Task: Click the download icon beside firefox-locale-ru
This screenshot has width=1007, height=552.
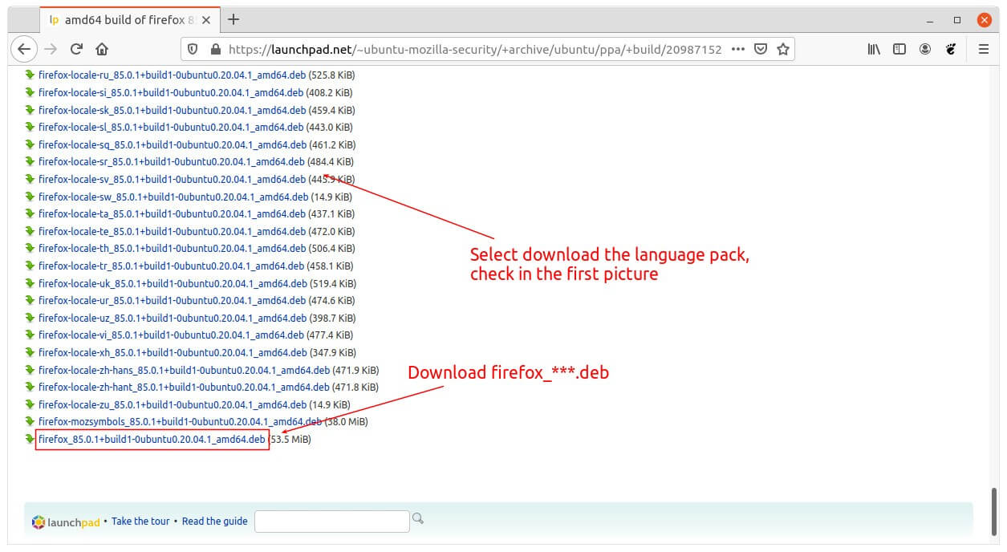Action: tap(30, 75)
